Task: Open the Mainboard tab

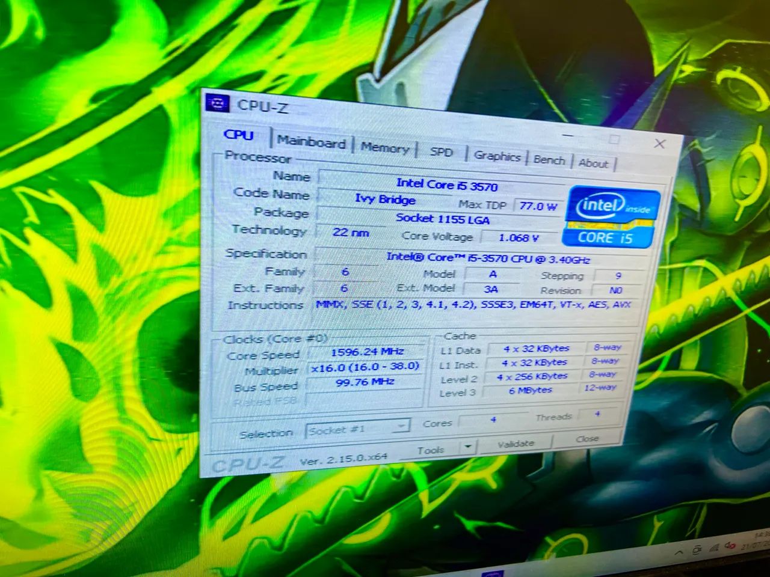Action: click(311, 142)
